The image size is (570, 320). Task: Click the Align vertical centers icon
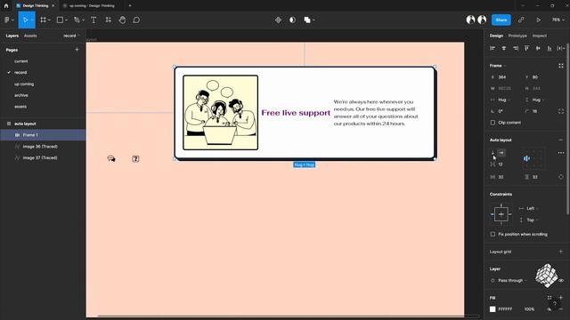538,48
